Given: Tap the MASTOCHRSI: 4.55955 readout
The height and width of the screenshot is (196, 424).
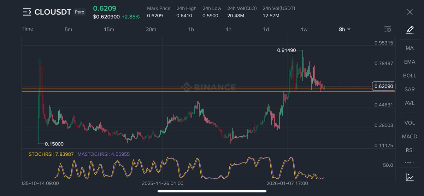Looking at the screenshot, I should (104, 154).
